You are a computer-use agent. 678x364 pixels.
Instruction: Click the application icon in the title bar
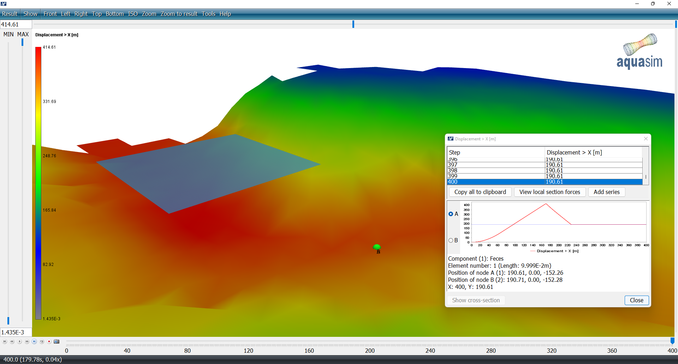pos(4,4)
